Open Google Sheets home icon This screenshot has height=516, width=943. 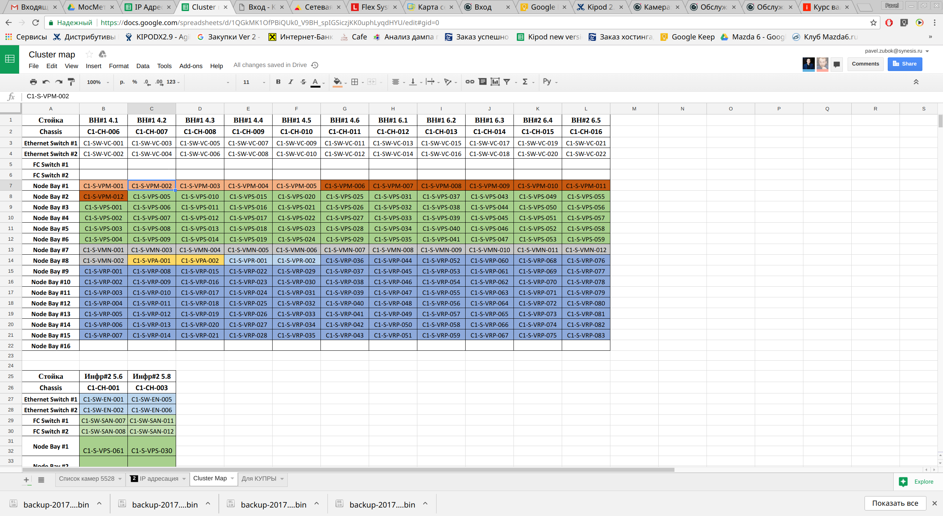click(x=10, y=59)
